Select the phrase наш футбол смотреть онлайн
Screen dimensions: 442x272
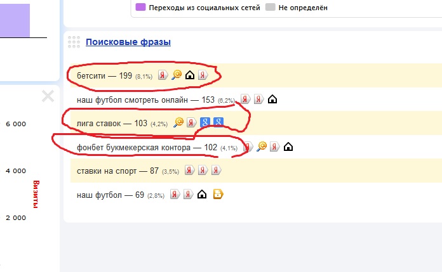click(132, 100)
